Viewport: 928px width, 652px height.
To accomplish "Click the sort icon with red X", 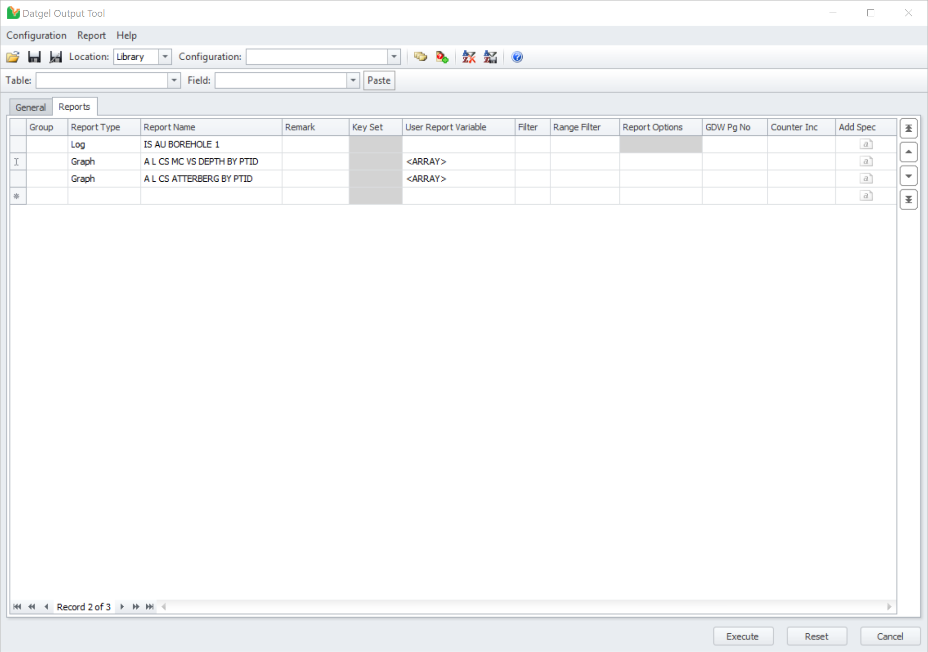I will [468, 57].
